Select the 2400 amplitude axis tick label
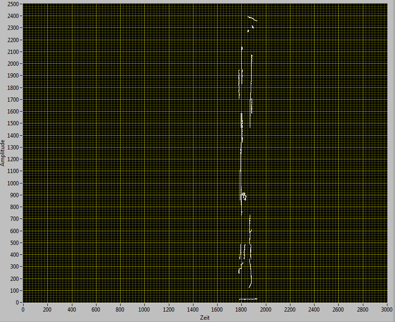 13,16
